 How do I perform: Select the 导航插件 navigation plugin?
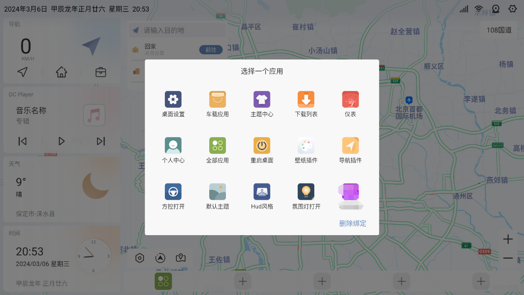pyautogui.click(x=350, y=146)
